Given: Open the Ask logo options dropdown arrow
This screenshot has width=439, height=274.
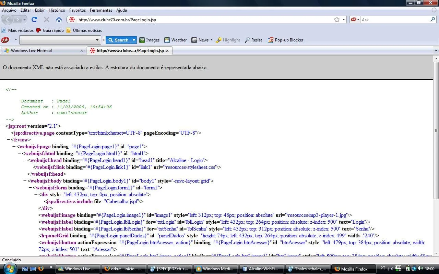Looking at the screenshot, I should [16, 40].
